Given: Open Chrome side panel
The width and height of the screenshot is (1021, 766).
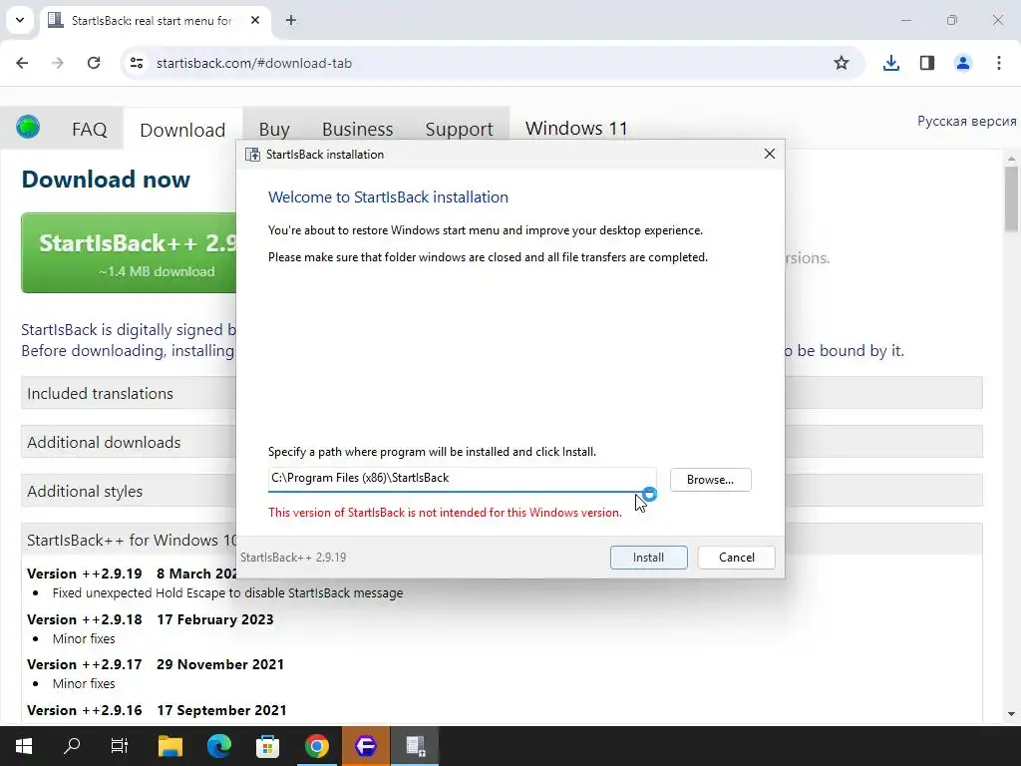Looking at the screenshot, I should tap(926, 63).
